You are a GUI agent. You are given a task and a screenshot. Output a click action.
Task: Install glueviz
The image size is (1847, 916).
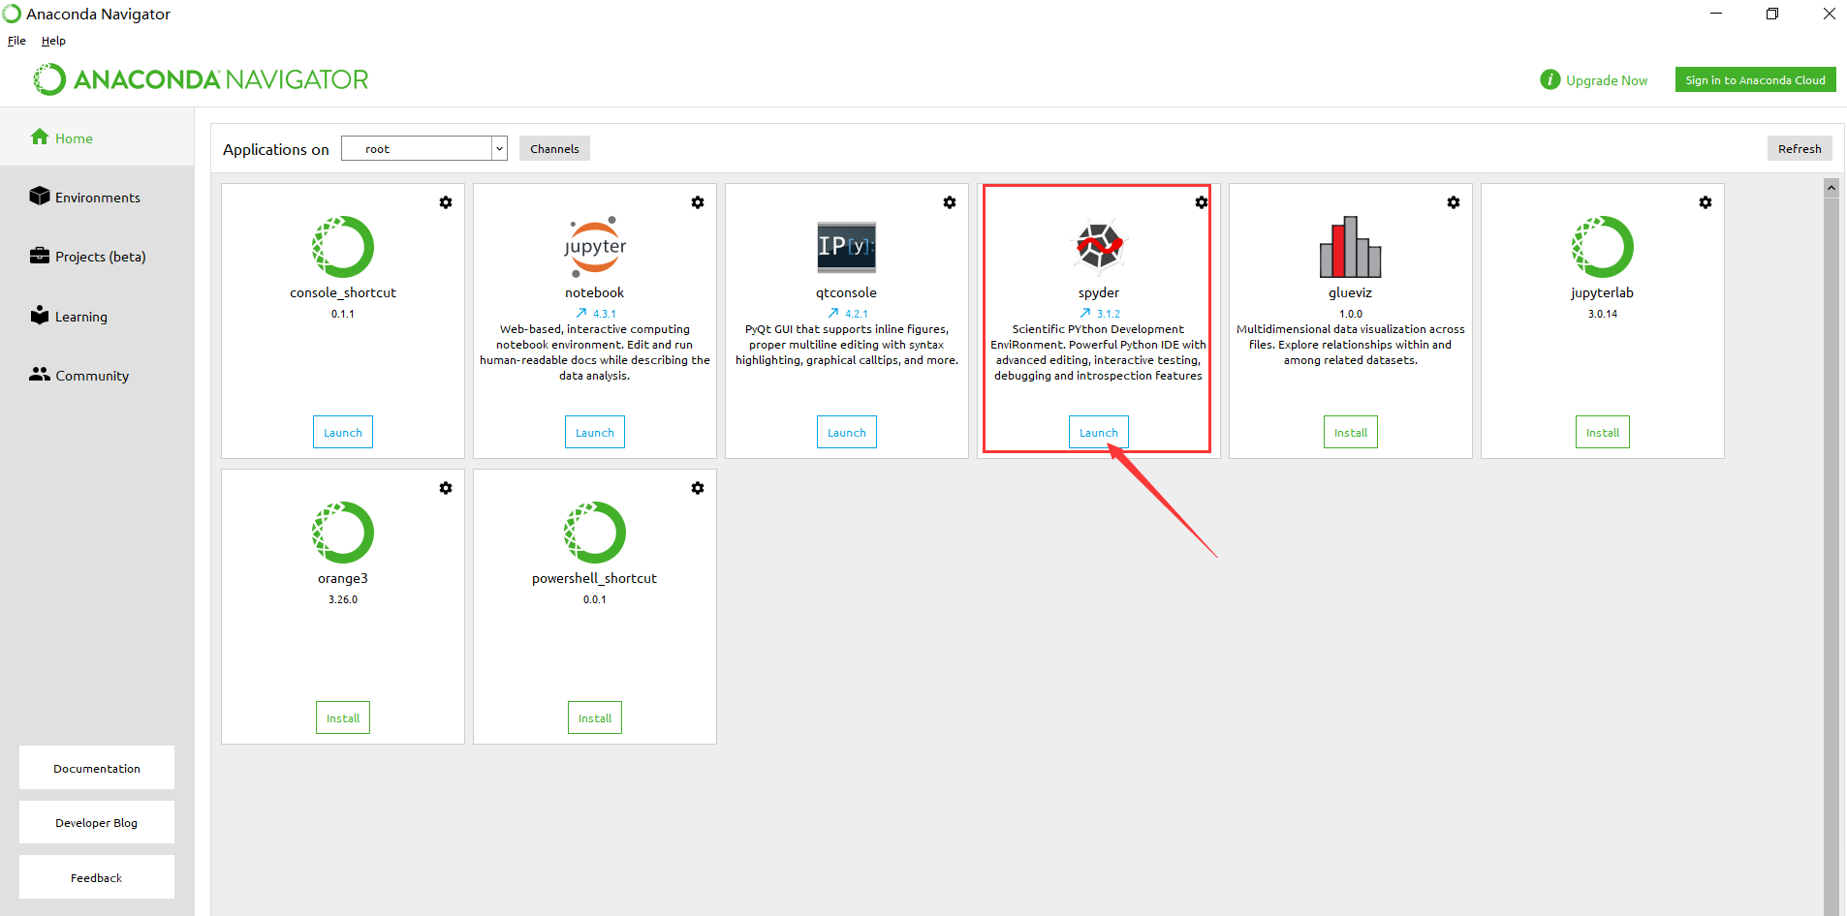pos(1351,432)
